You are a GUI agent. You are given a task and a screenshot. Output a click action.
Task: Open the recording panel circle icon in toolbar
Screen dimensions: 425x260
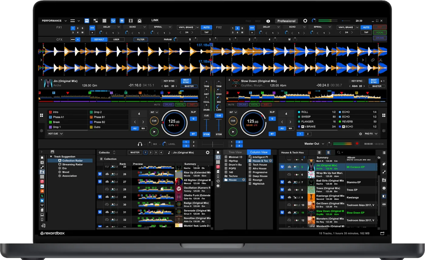tap(122, 21)
